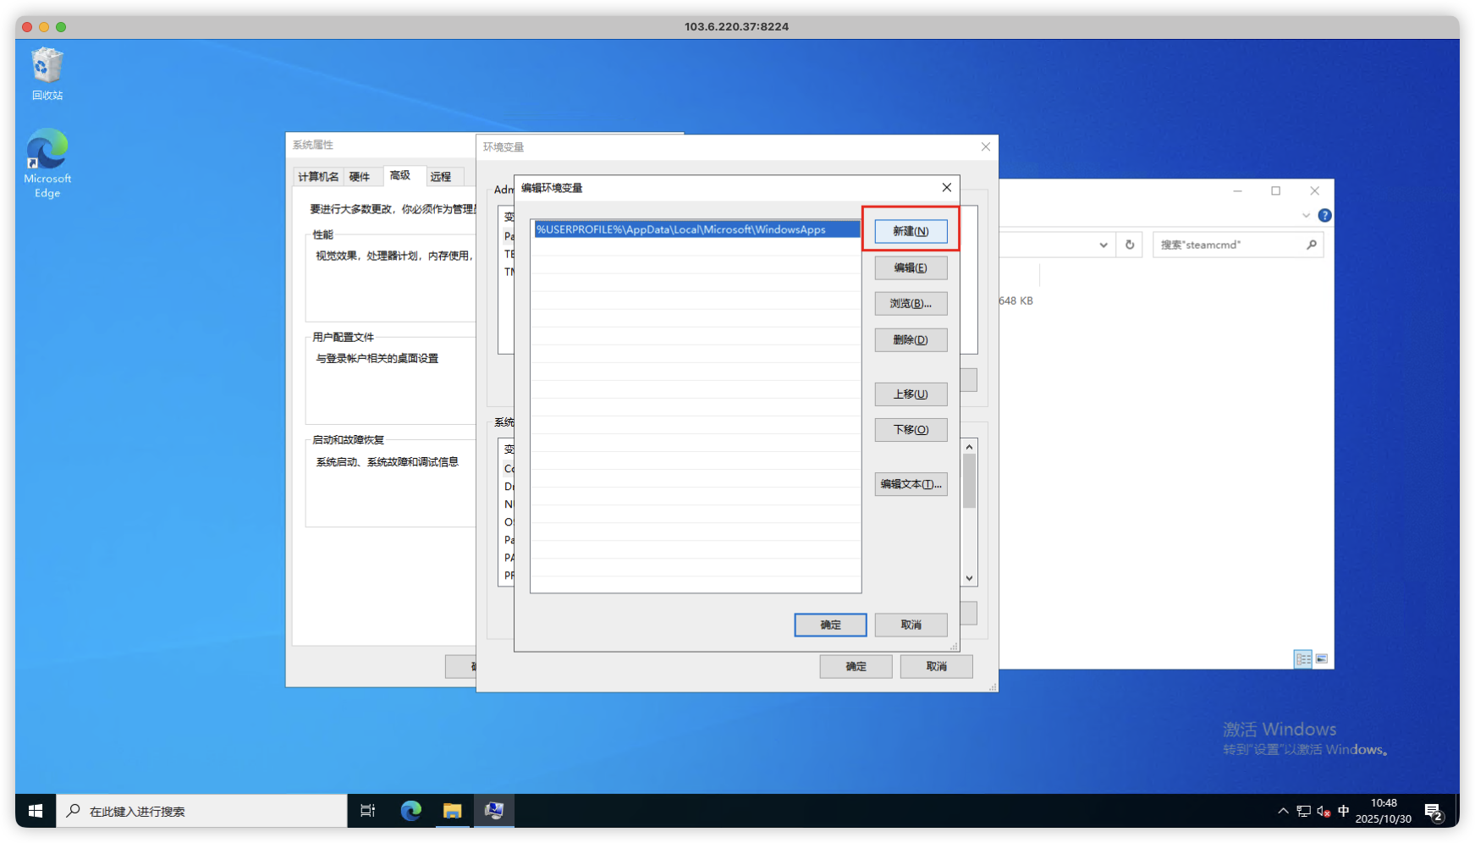Click the refresh icon in Explorer
The height and width of the screenshot is (843, 1475).
[1130, 245]
